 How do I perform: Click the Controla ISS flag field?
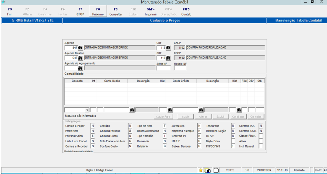(x=261, y=126)
